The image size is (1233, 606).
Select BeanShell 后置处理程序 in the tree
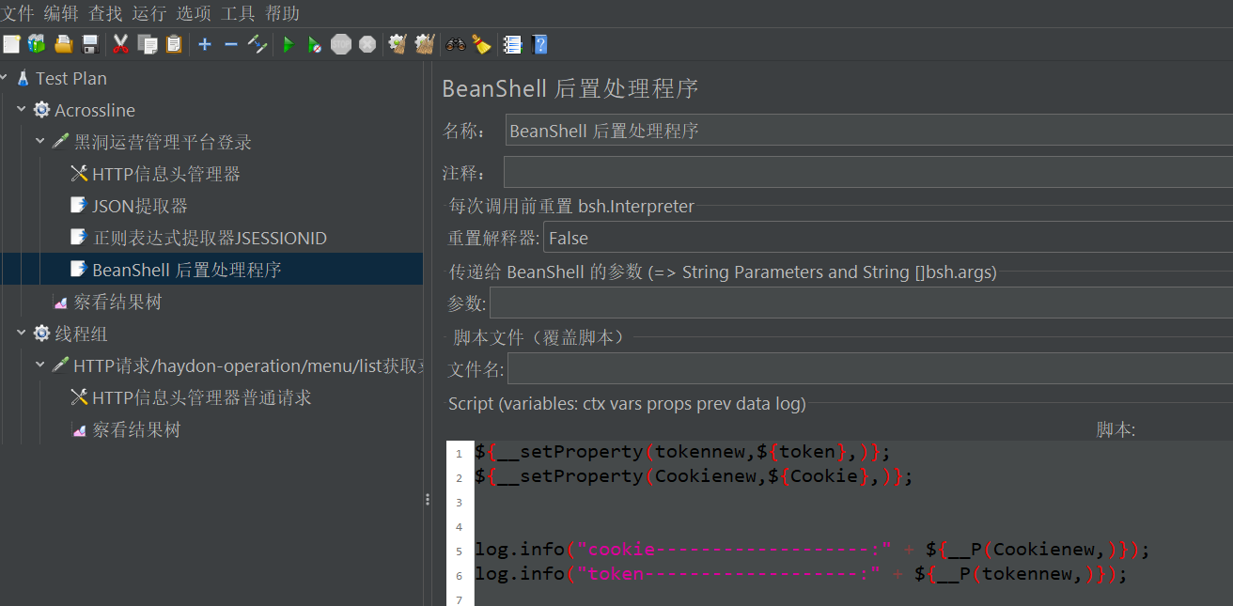click(186, 270)
